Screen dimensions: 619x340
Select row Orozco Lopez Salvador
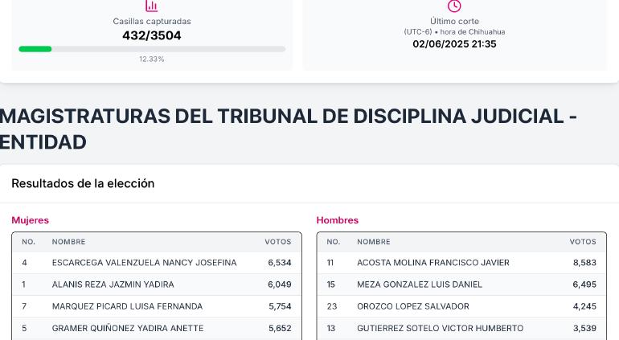click(x=461, y=306)
